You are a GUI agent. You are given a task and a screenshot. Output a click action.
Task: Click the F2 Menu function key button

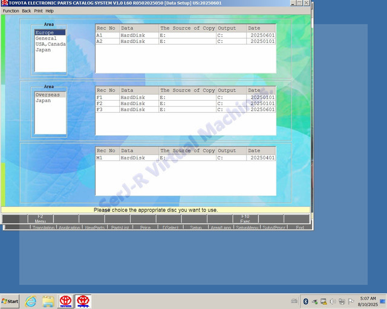pos(41,218)
